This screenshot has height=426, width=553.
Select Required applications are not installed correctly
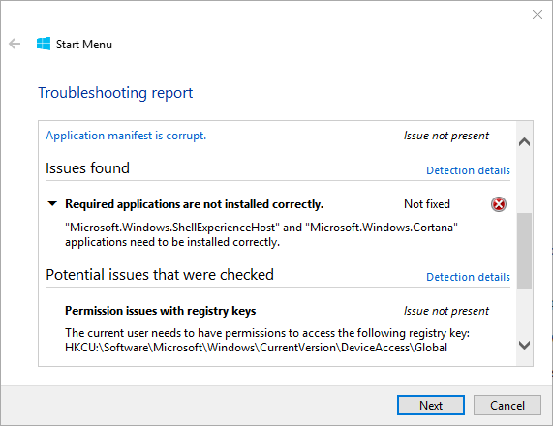pos(195,204)
